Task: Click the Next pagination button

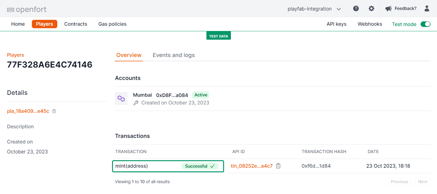Action: [x=422, y=182]
